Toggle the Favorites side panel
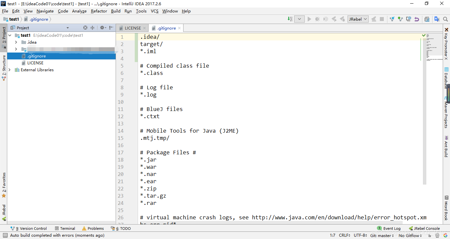The width and height of the screenshot is (450, 239). point(4,185)
